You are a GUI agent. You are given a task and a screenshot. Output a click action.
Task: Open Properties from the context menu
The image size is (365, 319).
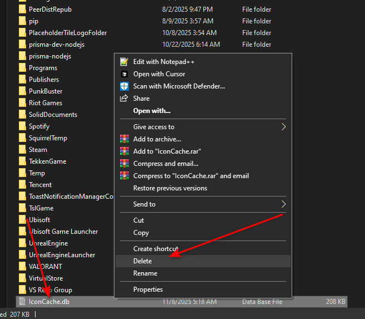point(203,289)
